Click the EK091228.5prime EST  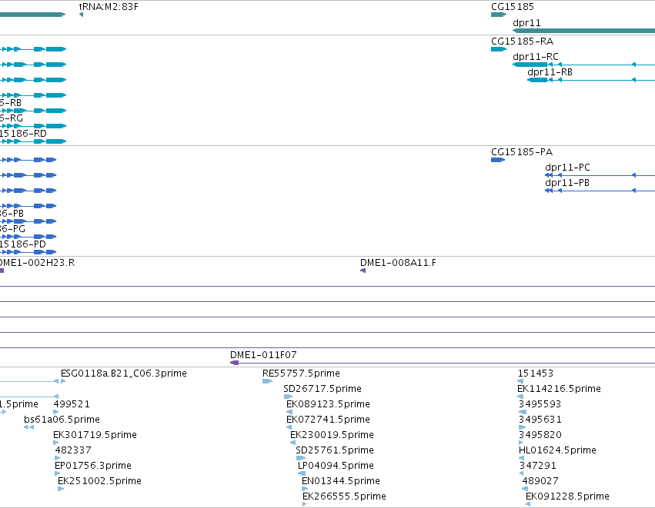pos(567,496)
